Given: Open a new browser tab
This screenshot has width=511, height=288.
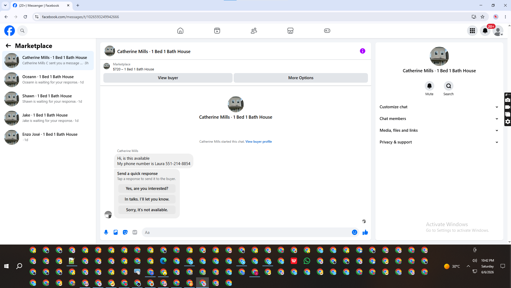Looking at the screenshot, I should click(x=78, y=5).
